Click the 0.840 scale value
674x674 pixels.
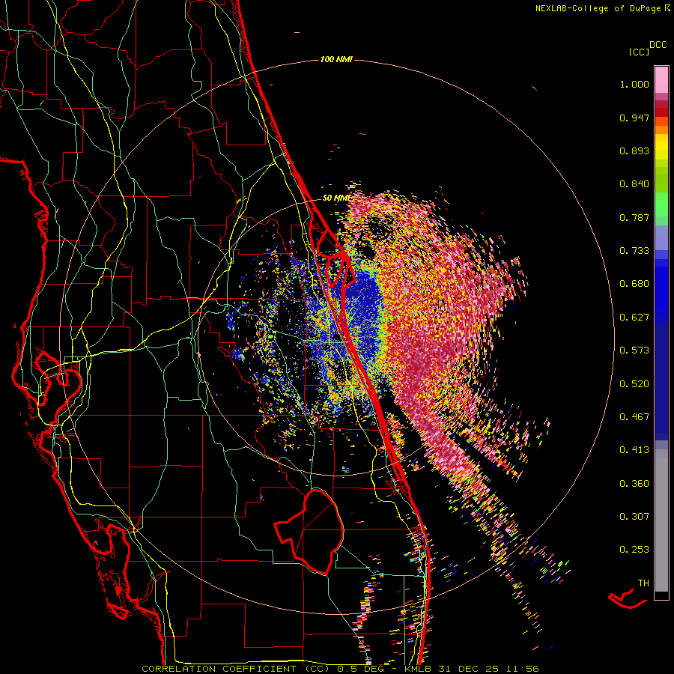click(x=634, y=184)
